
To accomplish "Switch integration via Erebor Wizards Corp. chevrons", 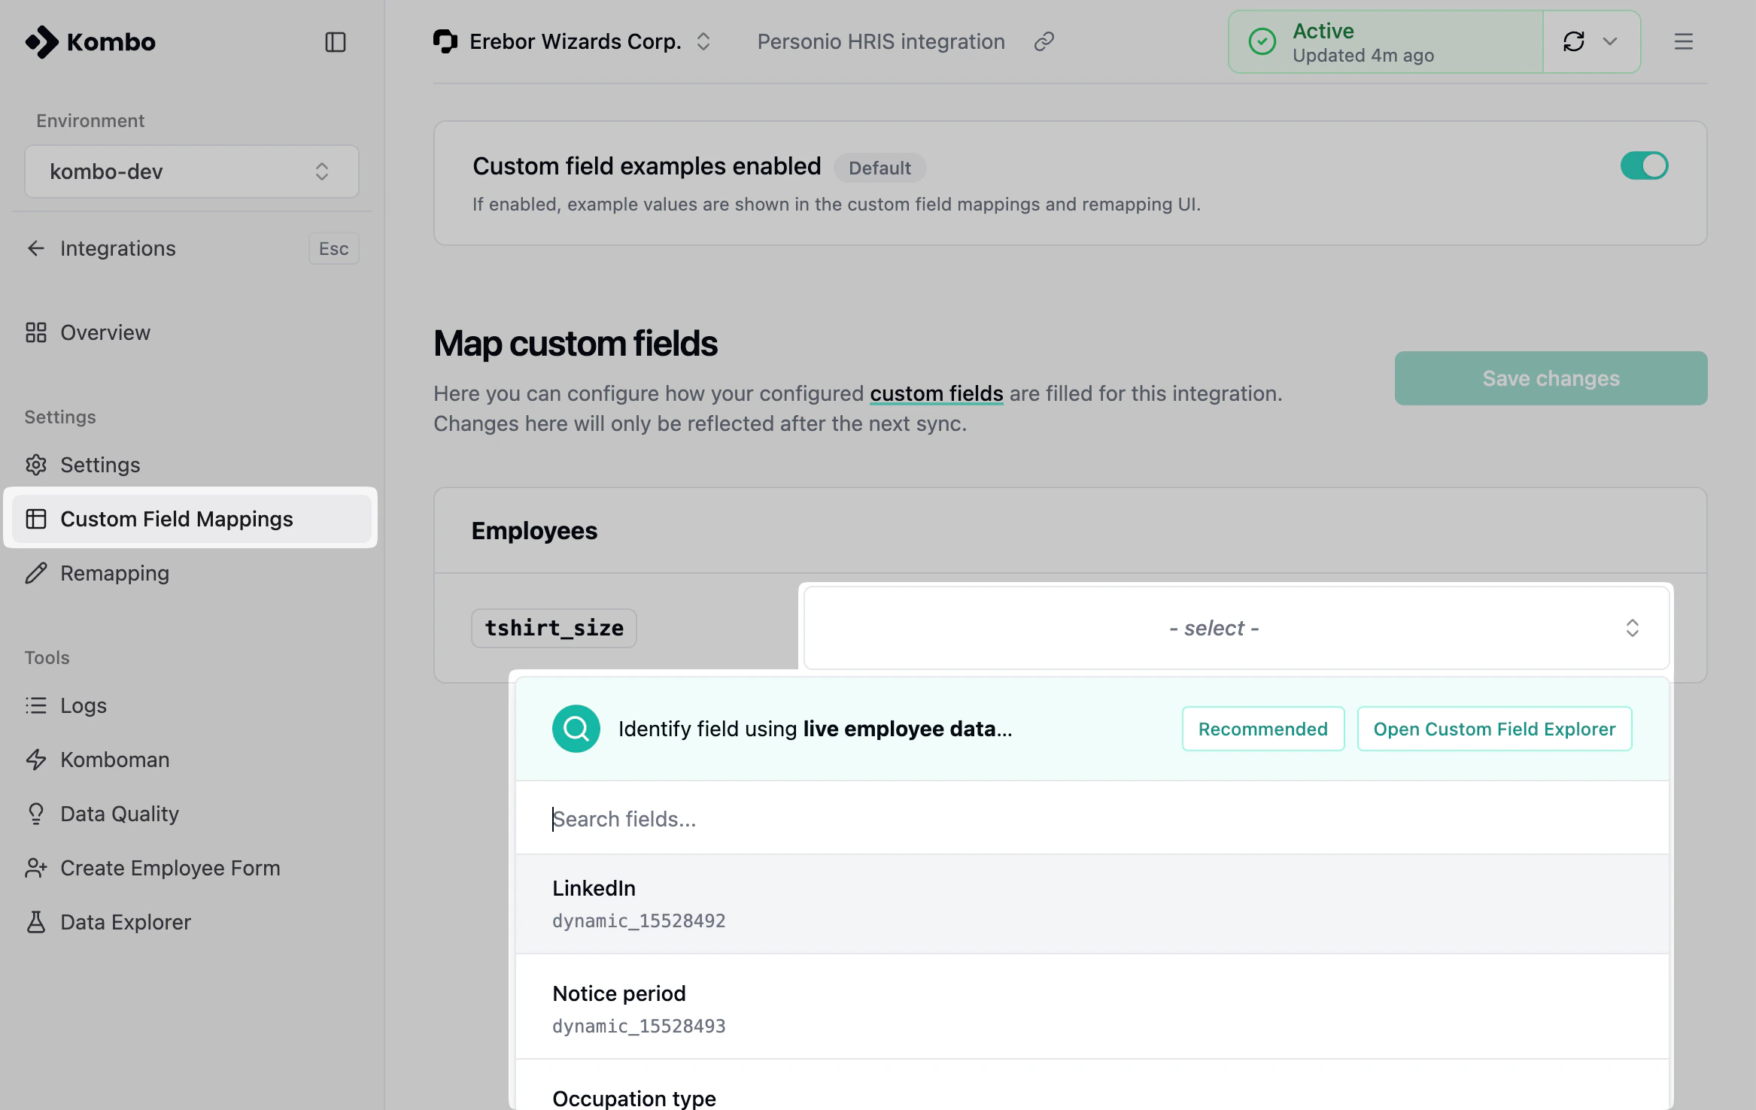I will [703, 41].
